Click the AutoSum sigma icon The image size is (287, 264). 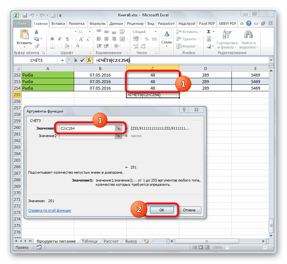tap(209, 32)
